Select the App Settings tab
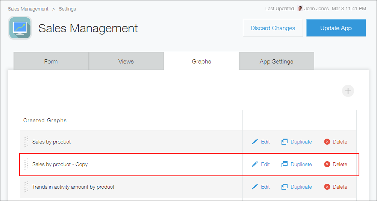This screenshot has width=377, height=201. pos(276,61)
